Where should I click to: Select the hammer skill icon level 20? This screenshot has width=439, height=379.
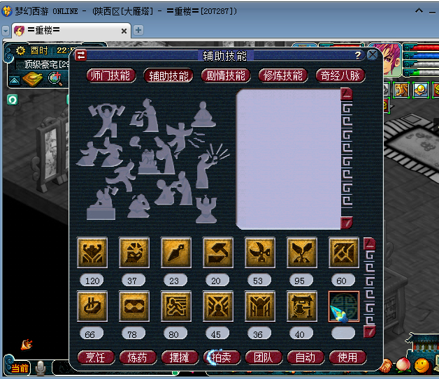(218, 253)
